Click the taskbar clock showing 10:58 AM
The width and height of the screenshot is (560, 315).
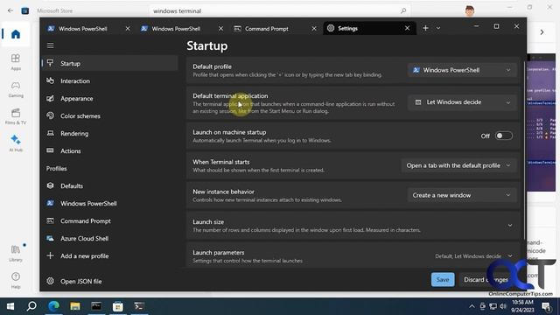(x=522, y=306)
